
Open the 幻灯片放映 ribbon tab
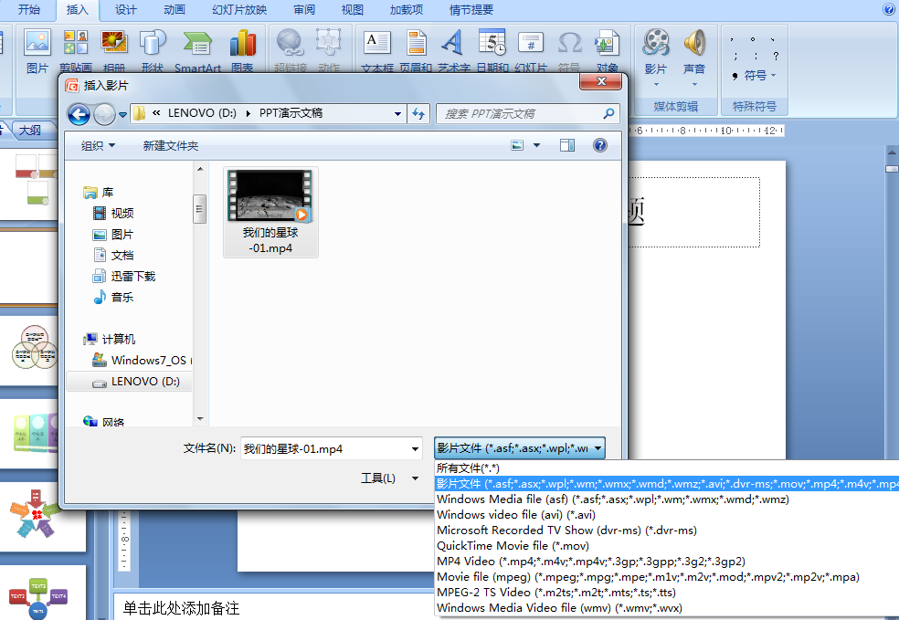(239, 10)
